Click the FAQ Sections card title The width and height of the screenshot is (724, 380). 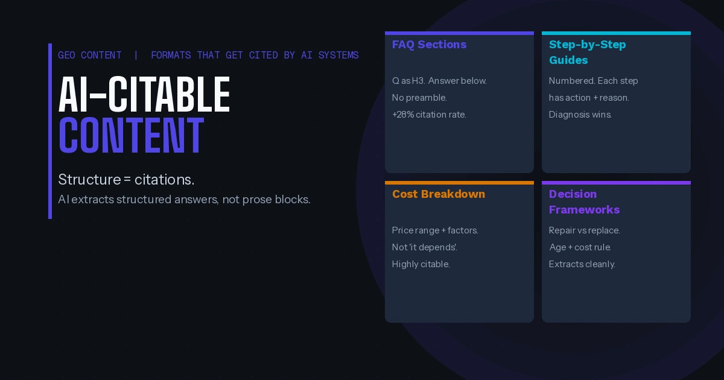429,45
